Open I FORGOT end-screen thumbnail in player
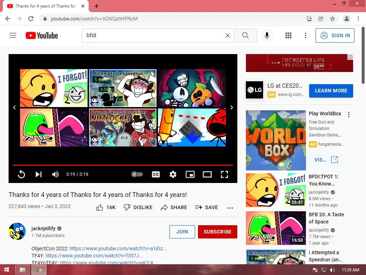This screenshot has width=366, height=275. tap(54, 88)
